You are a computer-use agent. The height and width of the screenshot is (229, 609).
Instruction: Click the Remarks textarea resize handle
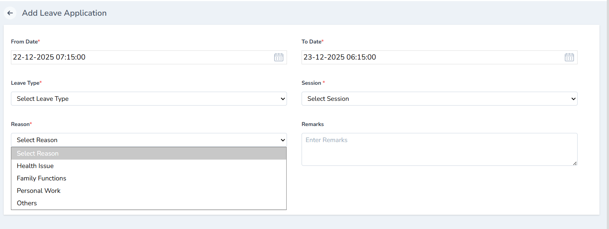pos(575,164)
